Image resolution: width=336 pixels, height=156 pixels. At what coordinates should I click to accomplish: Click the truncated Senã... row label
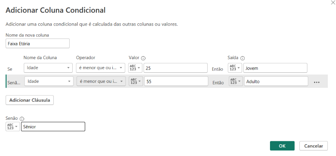(x=14, y=83)
